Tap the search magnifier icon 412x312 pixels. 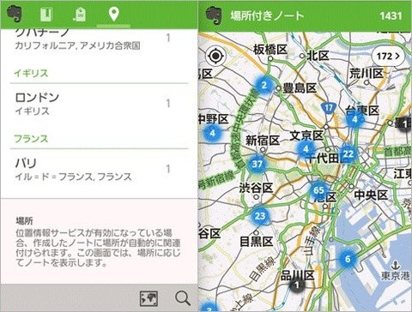coord(183,298)
